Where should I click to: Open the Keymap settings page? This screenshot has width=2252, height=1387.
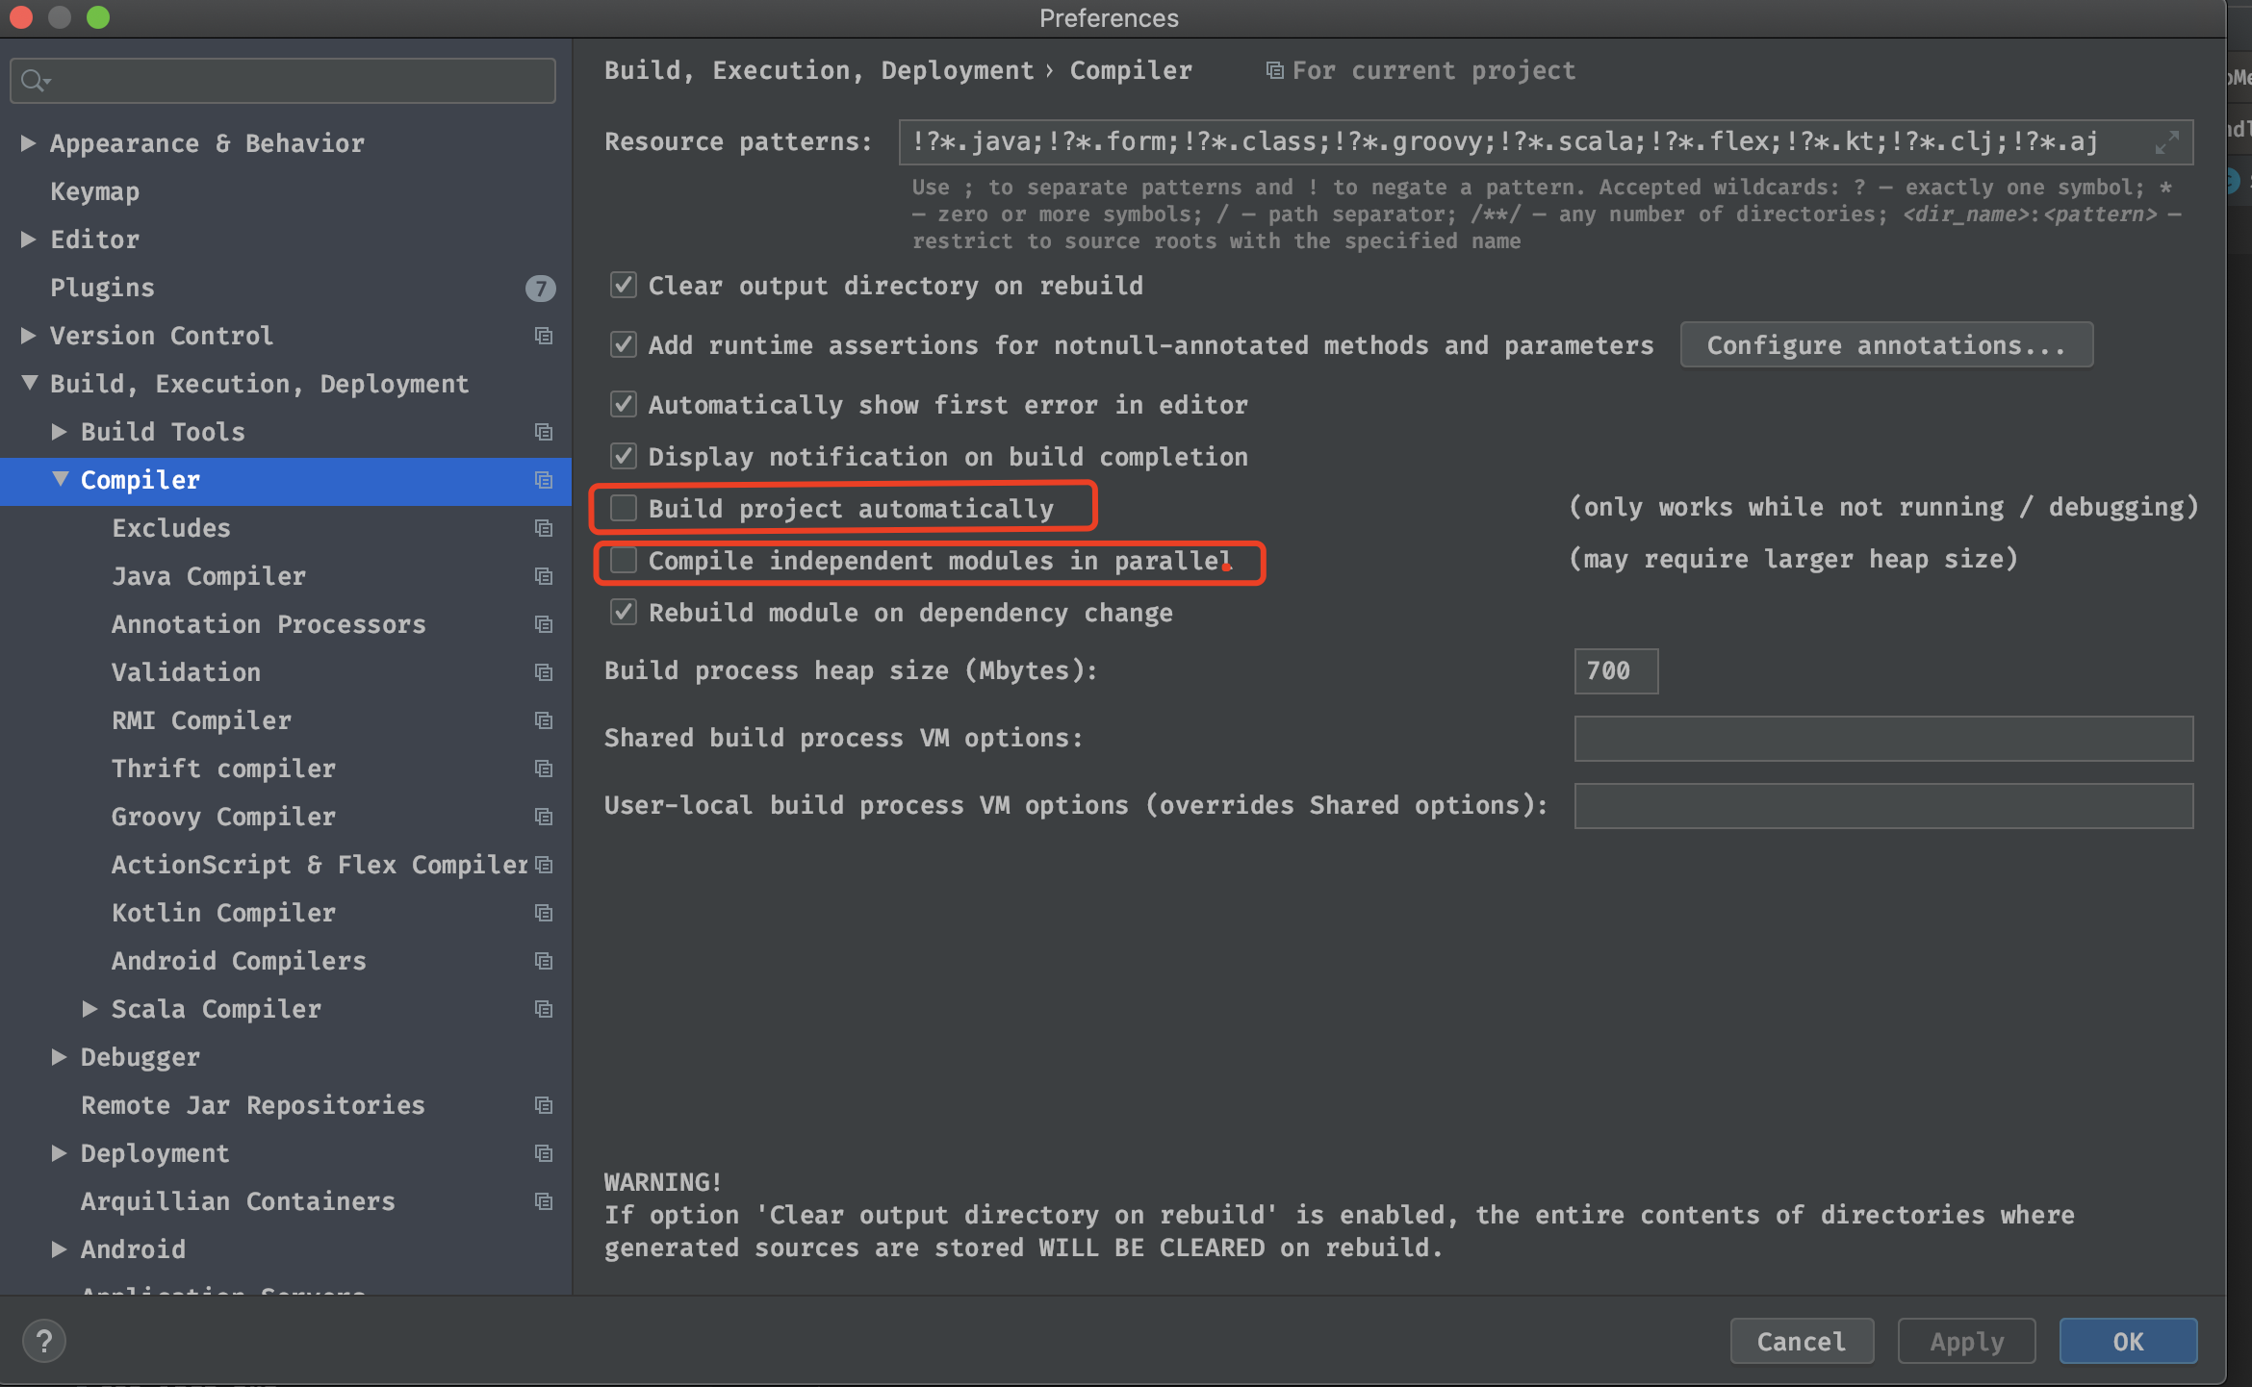click(94, 191)
